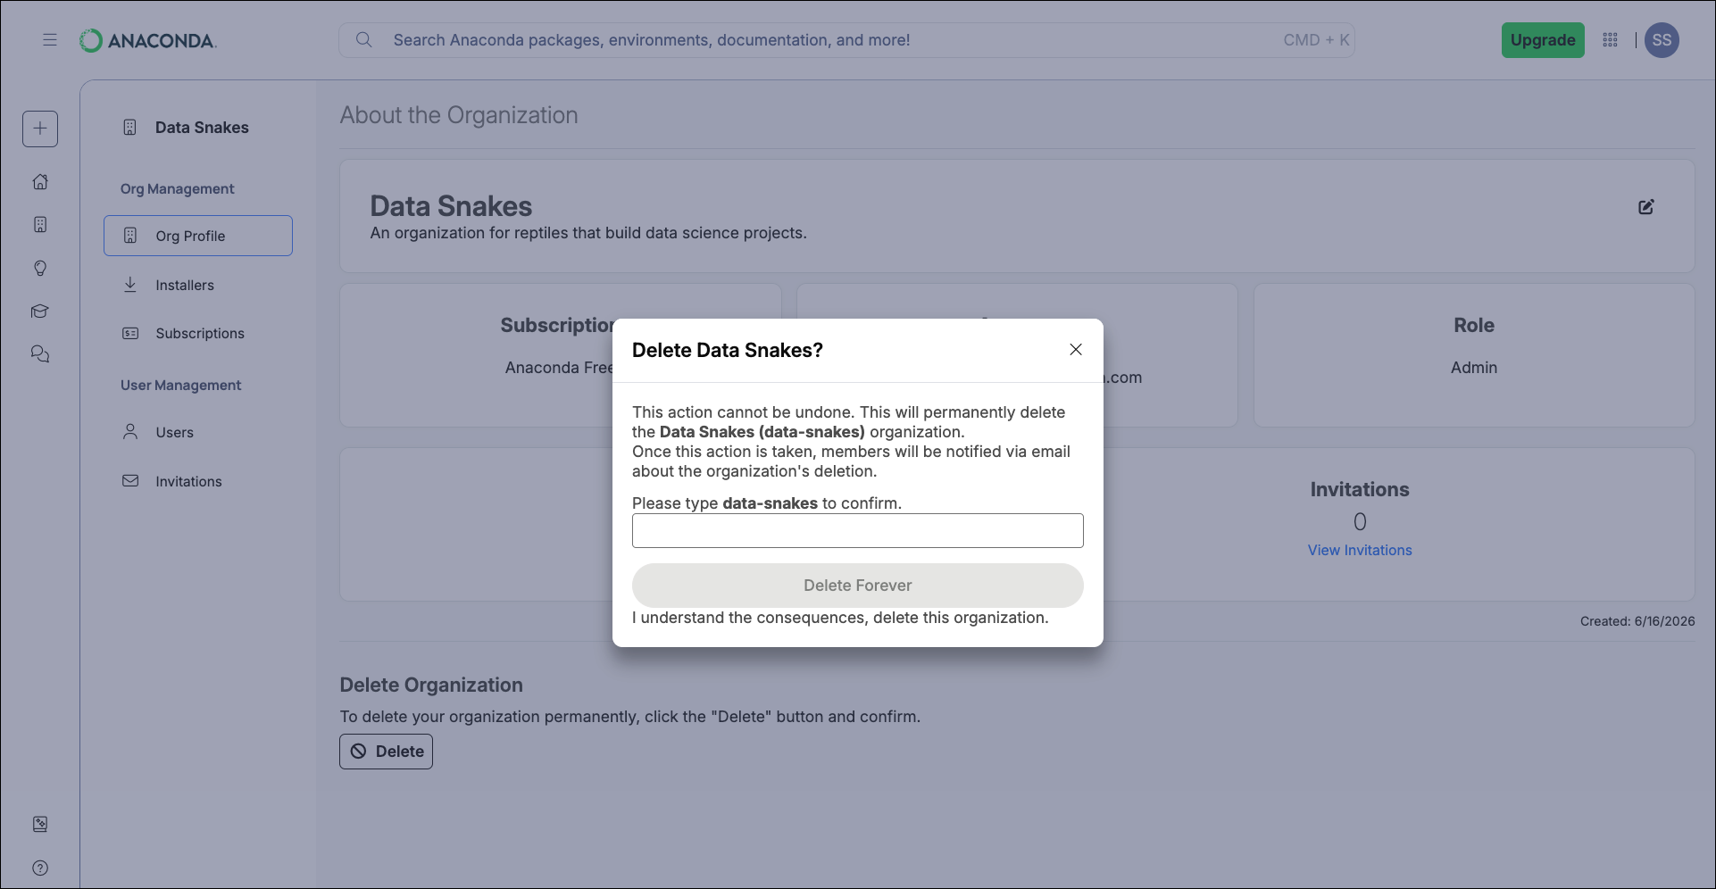
Task: Focus the data-snakes confirmation text field
Action: pos(858,530)
